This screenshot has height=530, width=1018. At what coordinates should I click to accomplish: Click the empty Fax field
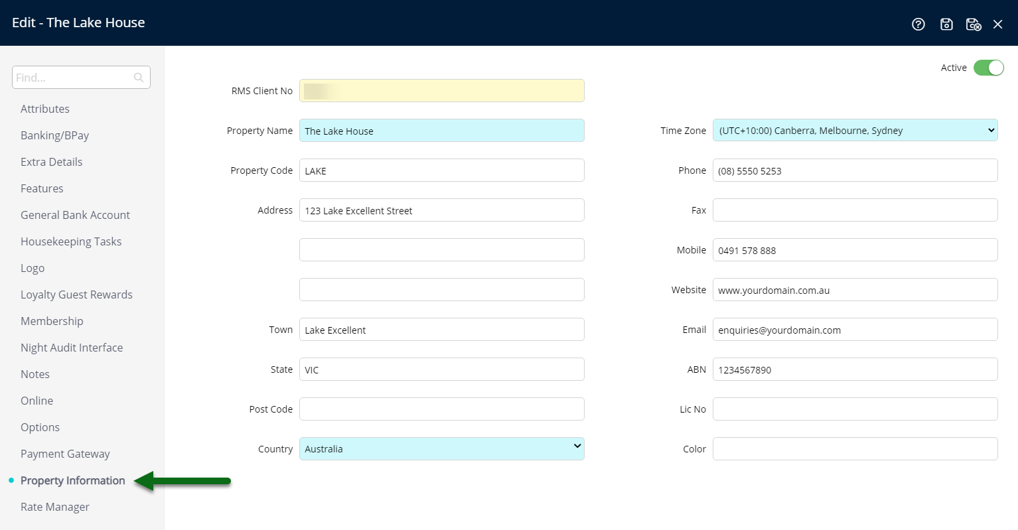click(855, 210)
